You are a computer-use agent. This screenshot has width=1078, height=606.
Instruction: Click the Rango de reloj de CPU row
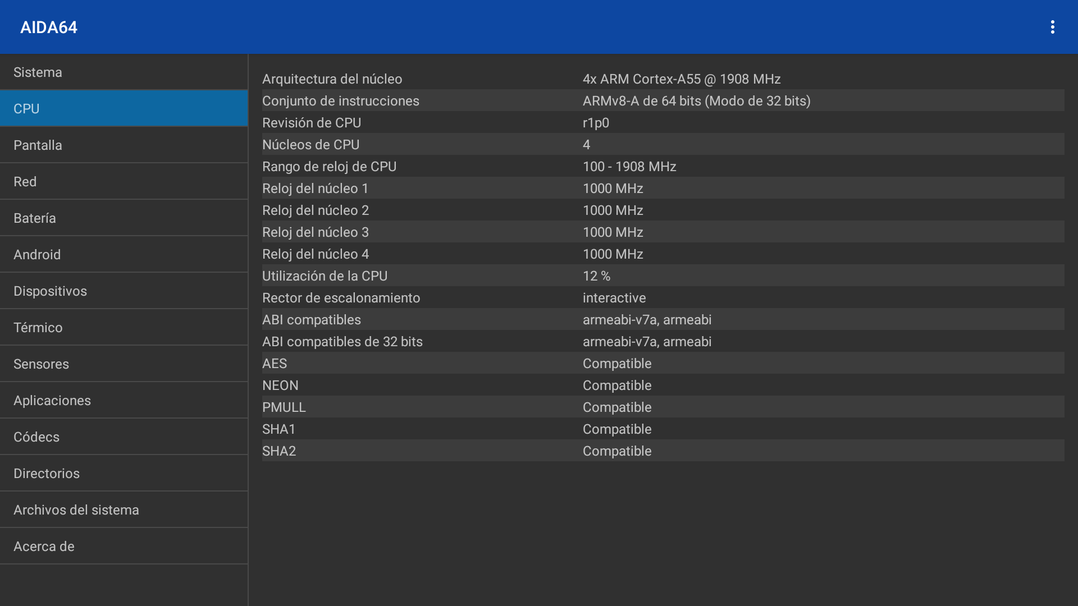(663, 167)
